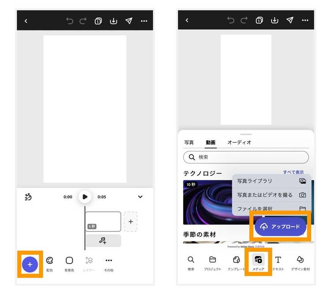Switch to the 写真 tab

pyautogui.click(x=189, y=142)
